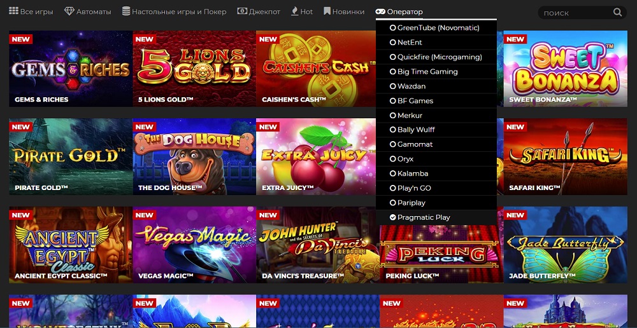Choose Merkur operator option
The width and height of the screenshot is (637, 328).
pyautogui.click(x=436, y=116)
